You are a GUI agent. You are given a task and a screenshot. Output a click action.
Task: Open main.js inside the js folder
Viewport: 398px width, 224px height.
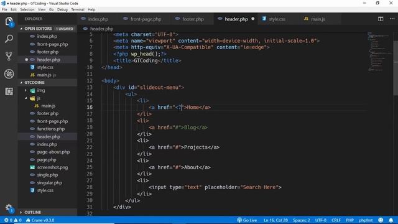click(x=49, y=106)
